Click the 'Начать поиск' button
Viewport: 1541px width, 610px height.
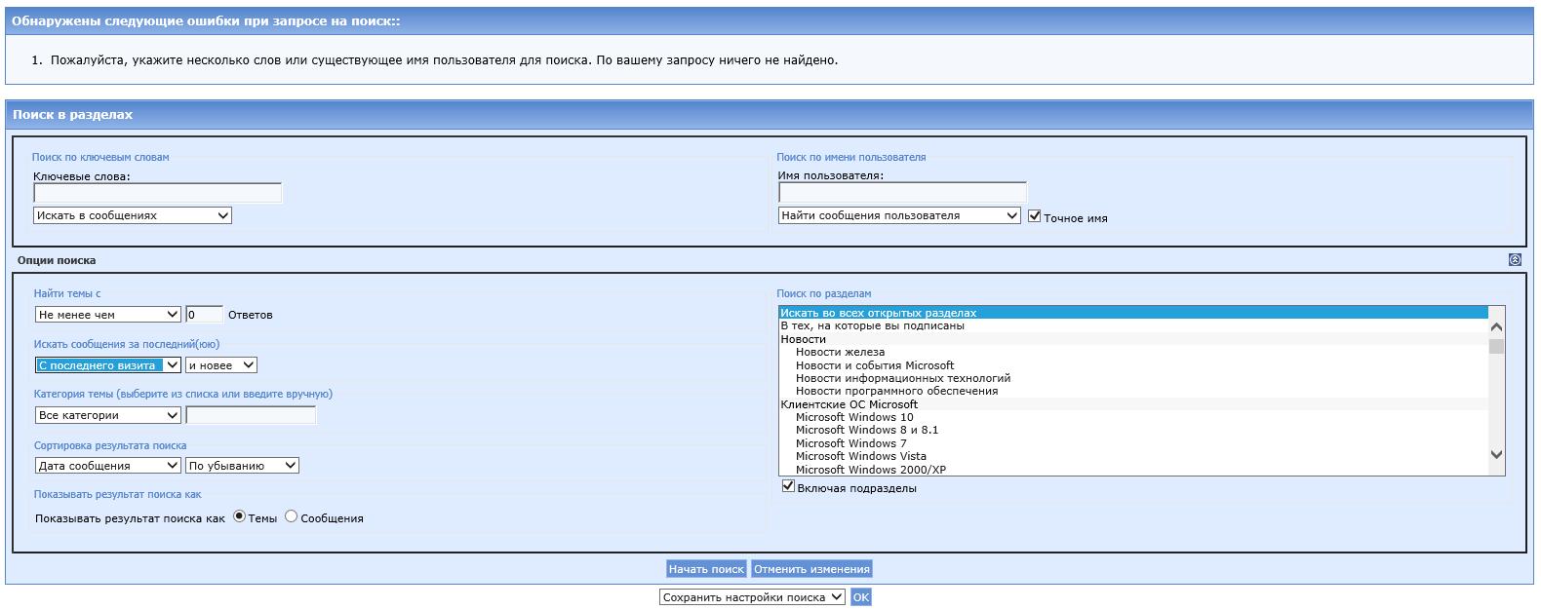[x=706, y=569]
